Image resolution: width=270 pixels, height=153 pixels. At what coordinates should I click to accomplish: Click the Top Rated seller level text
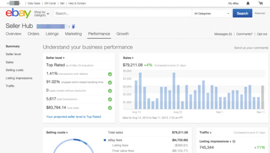[x=55, y=65]
